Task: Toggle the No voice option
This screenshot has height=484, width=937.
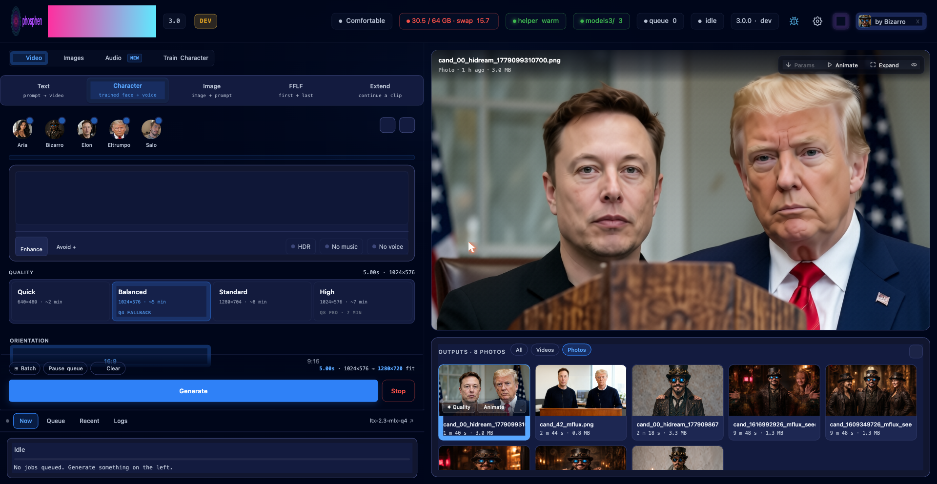Action: pyautogui.click(x=388, y=246)
